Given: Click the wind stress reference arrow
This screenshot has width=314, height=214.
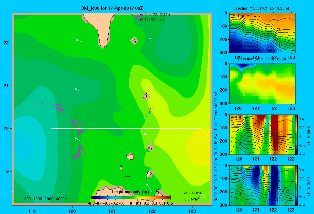Looking at the screenshot, I should pos(193,196).
